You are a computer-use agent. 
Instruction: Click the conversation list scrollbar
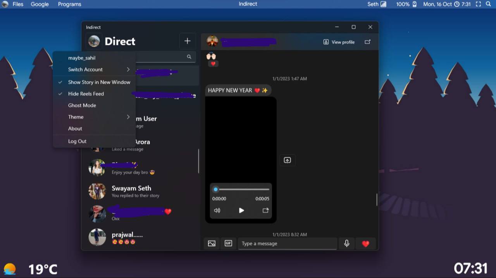198,161
